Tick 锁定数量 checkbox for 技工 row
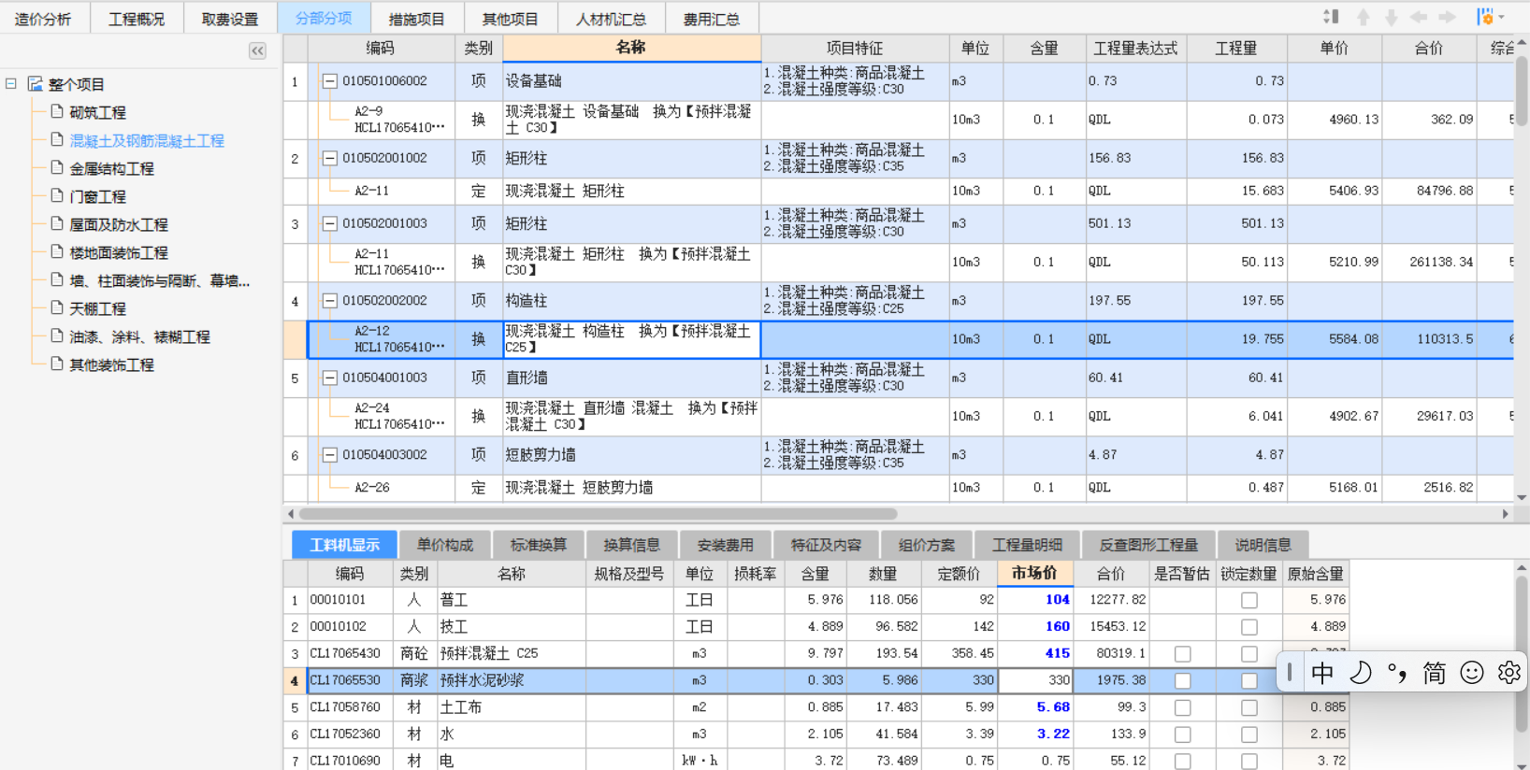1530x770 pixels. click(x=1249, y=627)
